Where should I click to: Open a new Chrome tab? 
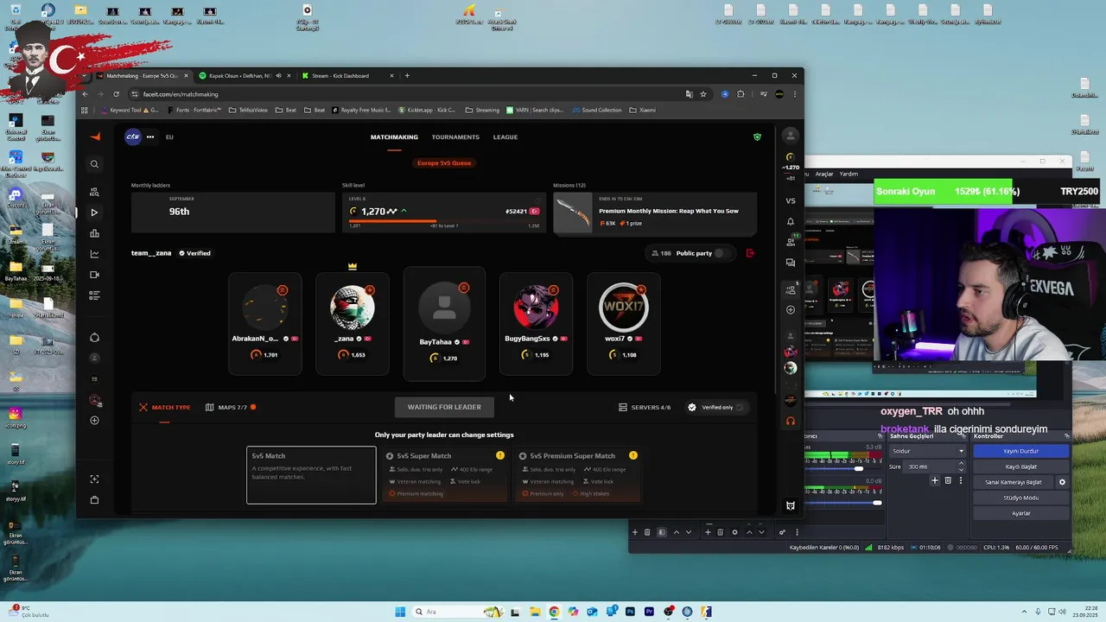(407, 76)
